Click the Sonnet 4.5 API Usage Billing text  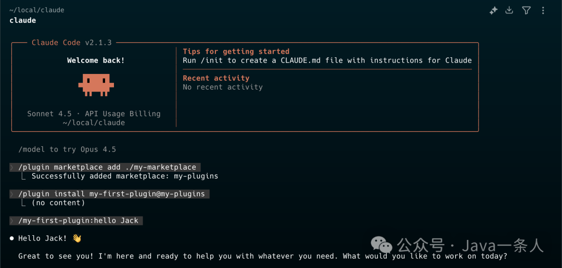[94, 113]
